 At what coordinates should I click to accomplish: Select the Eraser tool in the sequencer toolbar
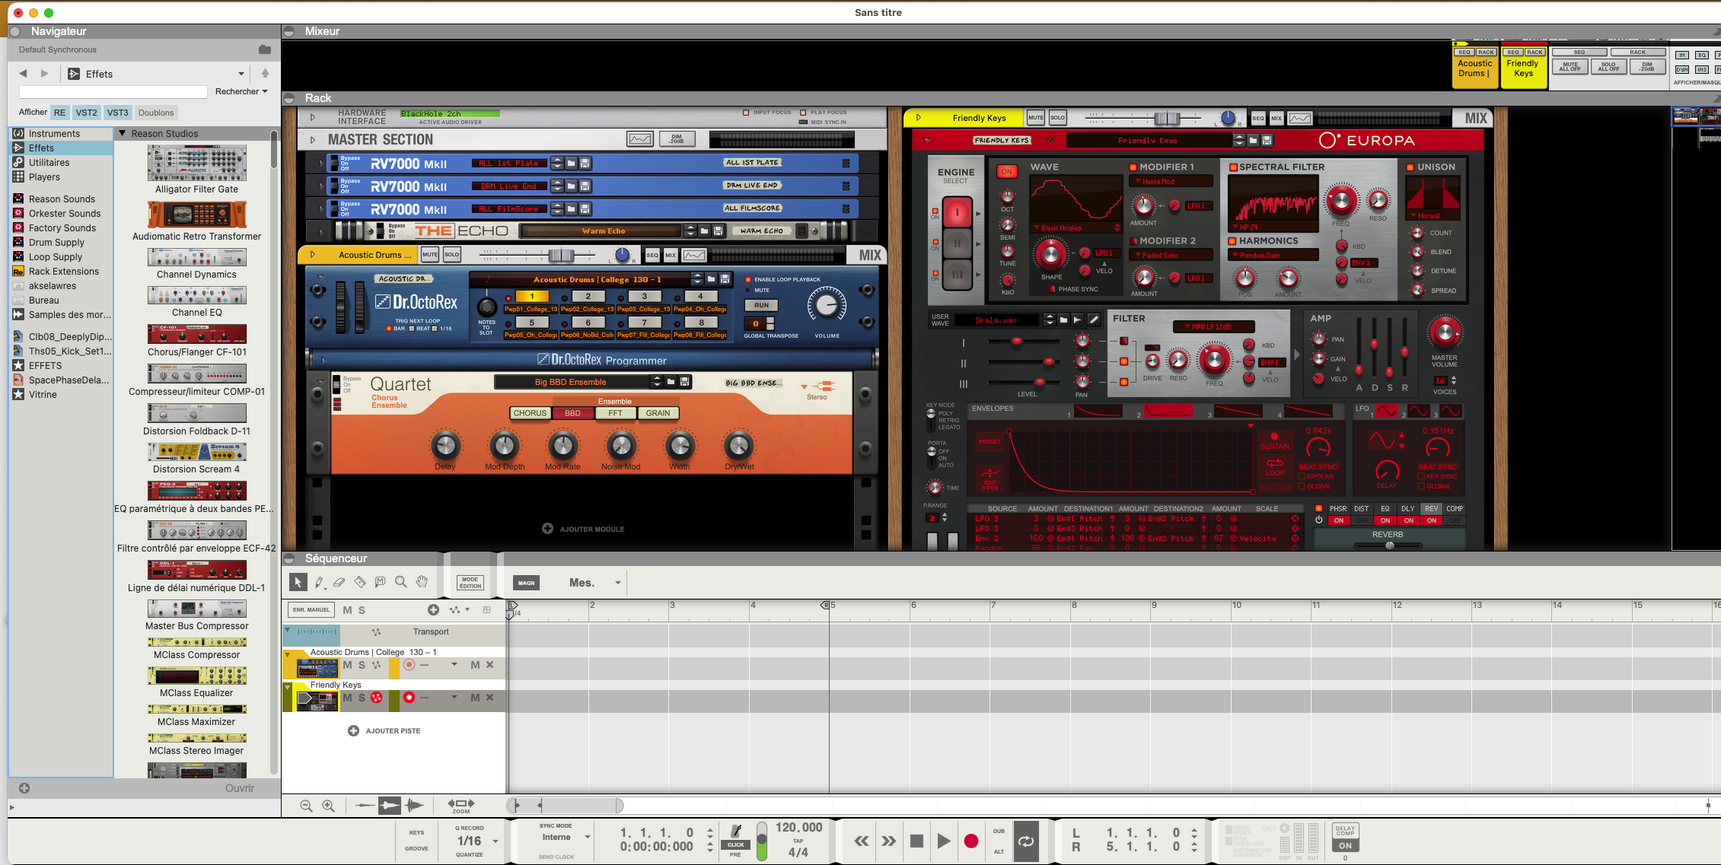coord(339,583)
